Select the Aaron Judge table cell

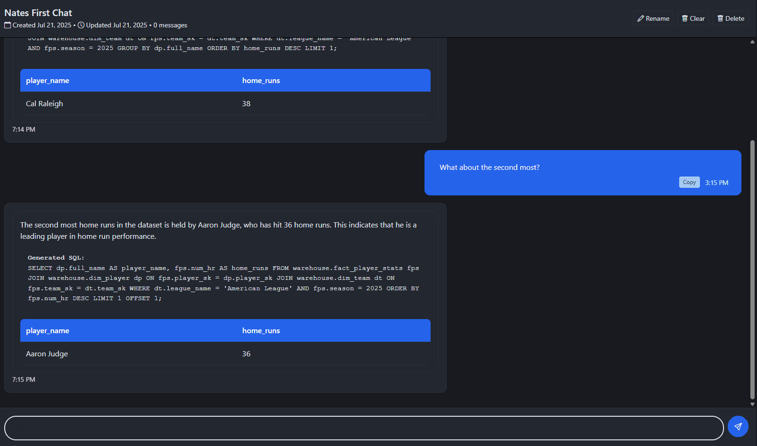coord(47,354)
